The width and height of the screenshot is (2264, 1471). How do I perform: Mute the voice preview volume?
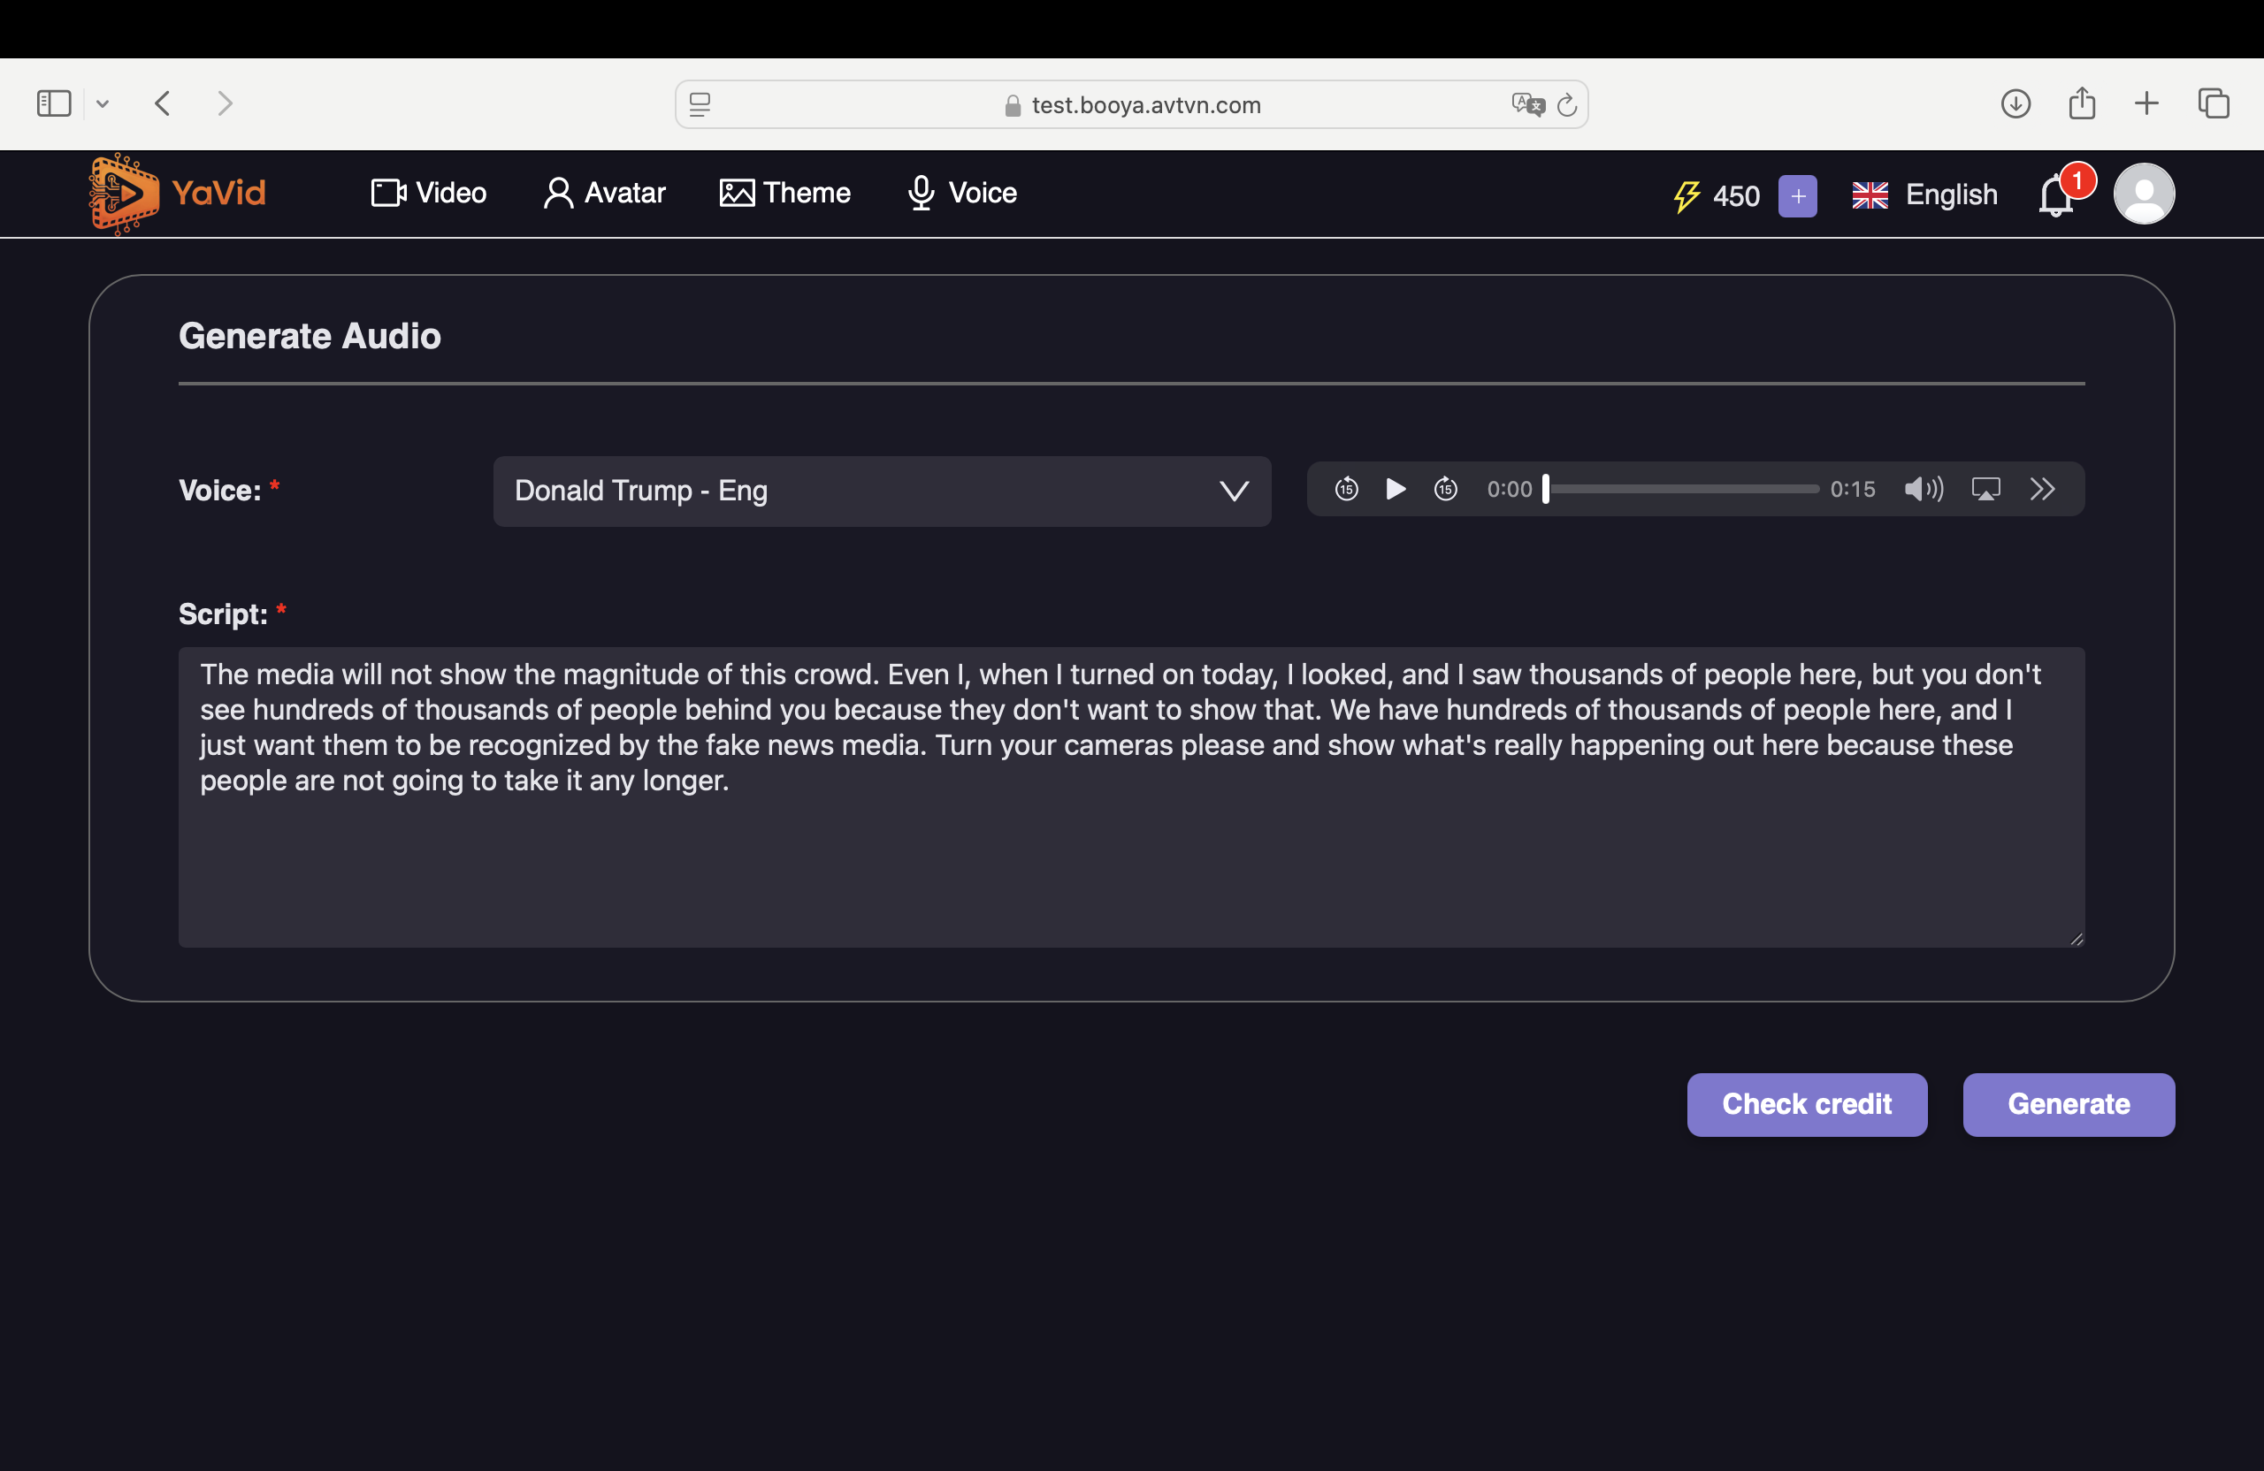(x=1924, y=489)
